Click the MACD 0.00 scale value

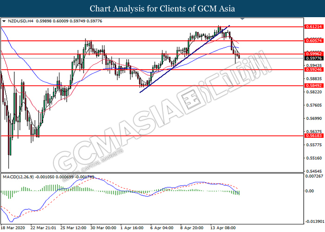coord(310,191)
